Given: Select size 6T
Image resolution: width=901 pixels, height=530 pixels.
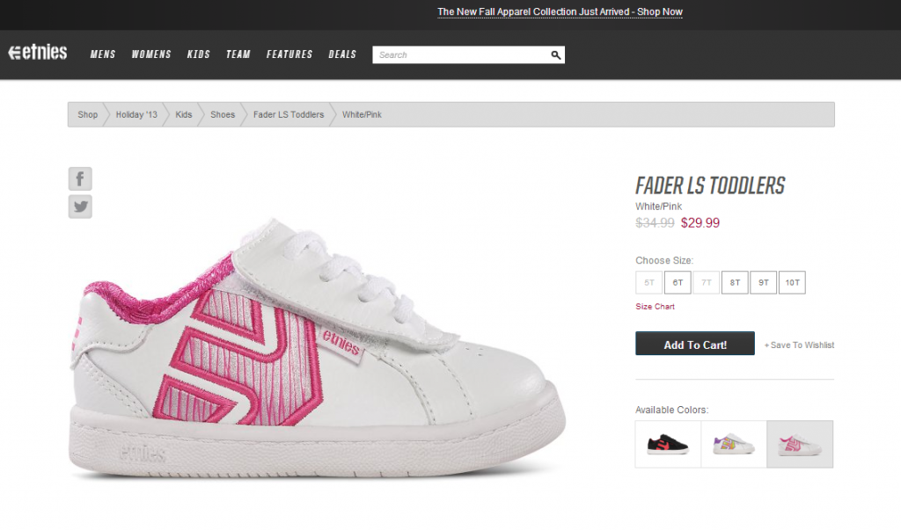Looking at the screenshot, I should [678, 283].
